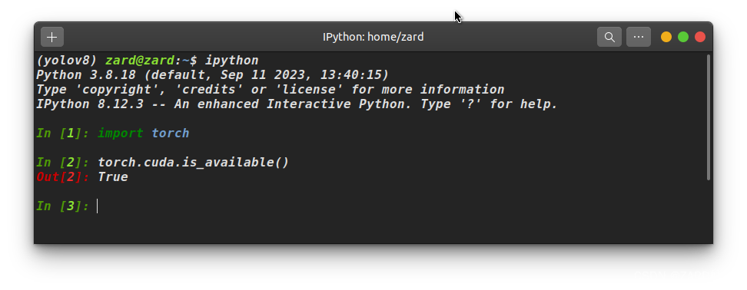747x290 pixels.
Task: Place cursor at the In [3] prompt
Action: (x=97, y=206)
